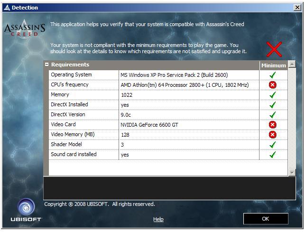Collapse the Requirements section
This screenshot has height=232, width=306.
coord(46,64)
